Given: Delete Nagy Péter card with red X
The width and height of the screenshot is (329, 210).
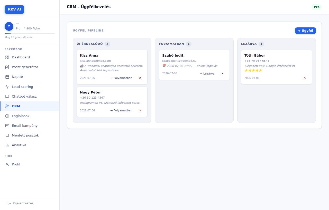Looking at the screenshot, I should pos(140,110).
